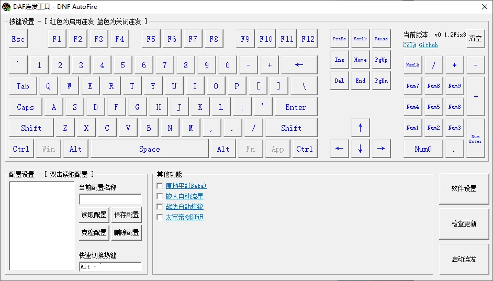Select the Tab key button

tap(23, 86)
